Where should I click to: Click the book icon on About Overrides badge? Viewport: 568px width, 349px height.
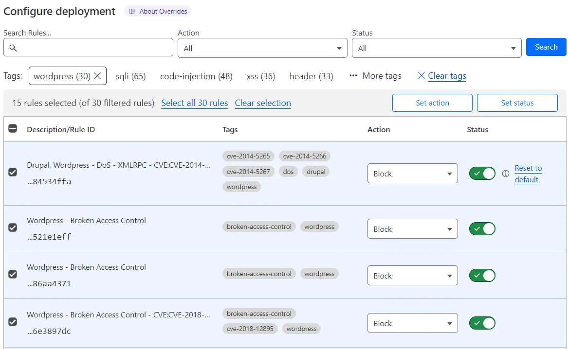[131, 11]
